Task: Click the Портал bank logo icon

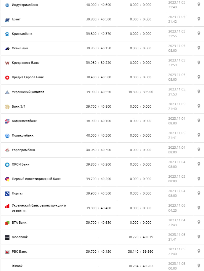Action: tap(7, 194)
